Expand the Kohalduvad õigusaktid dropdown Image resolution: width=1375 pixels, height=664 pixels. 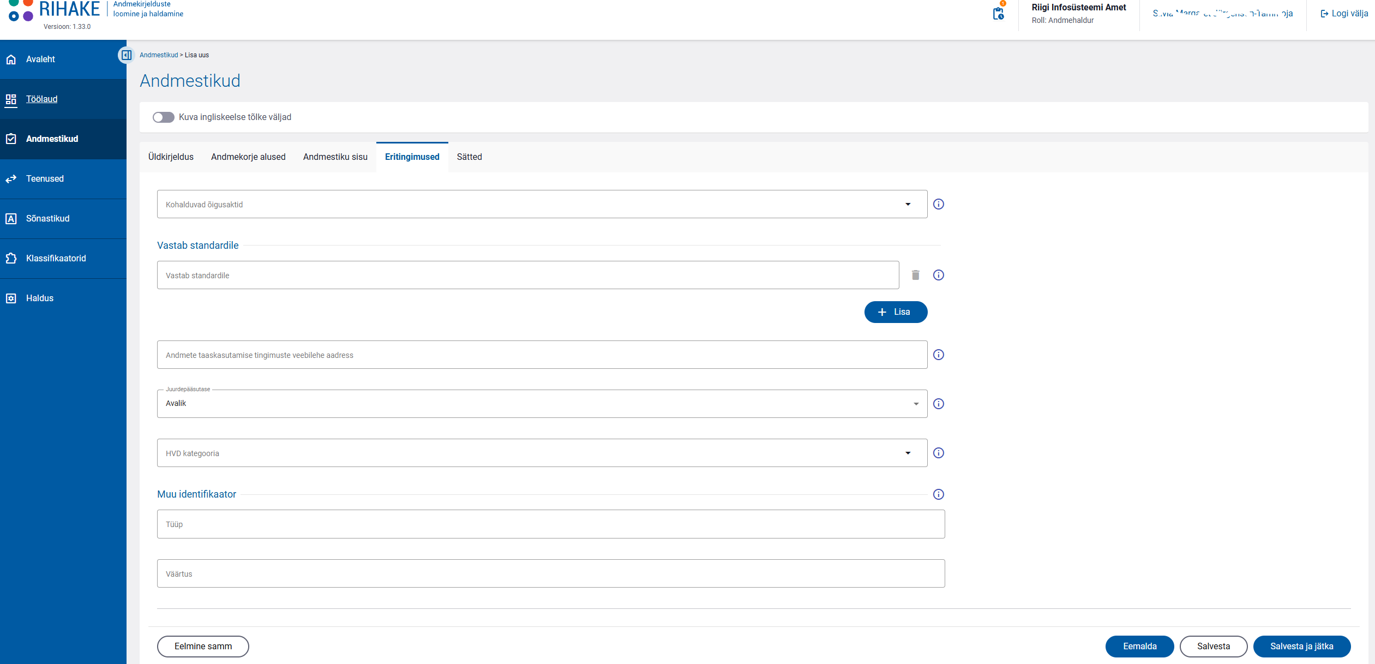(x=542, y=204)
